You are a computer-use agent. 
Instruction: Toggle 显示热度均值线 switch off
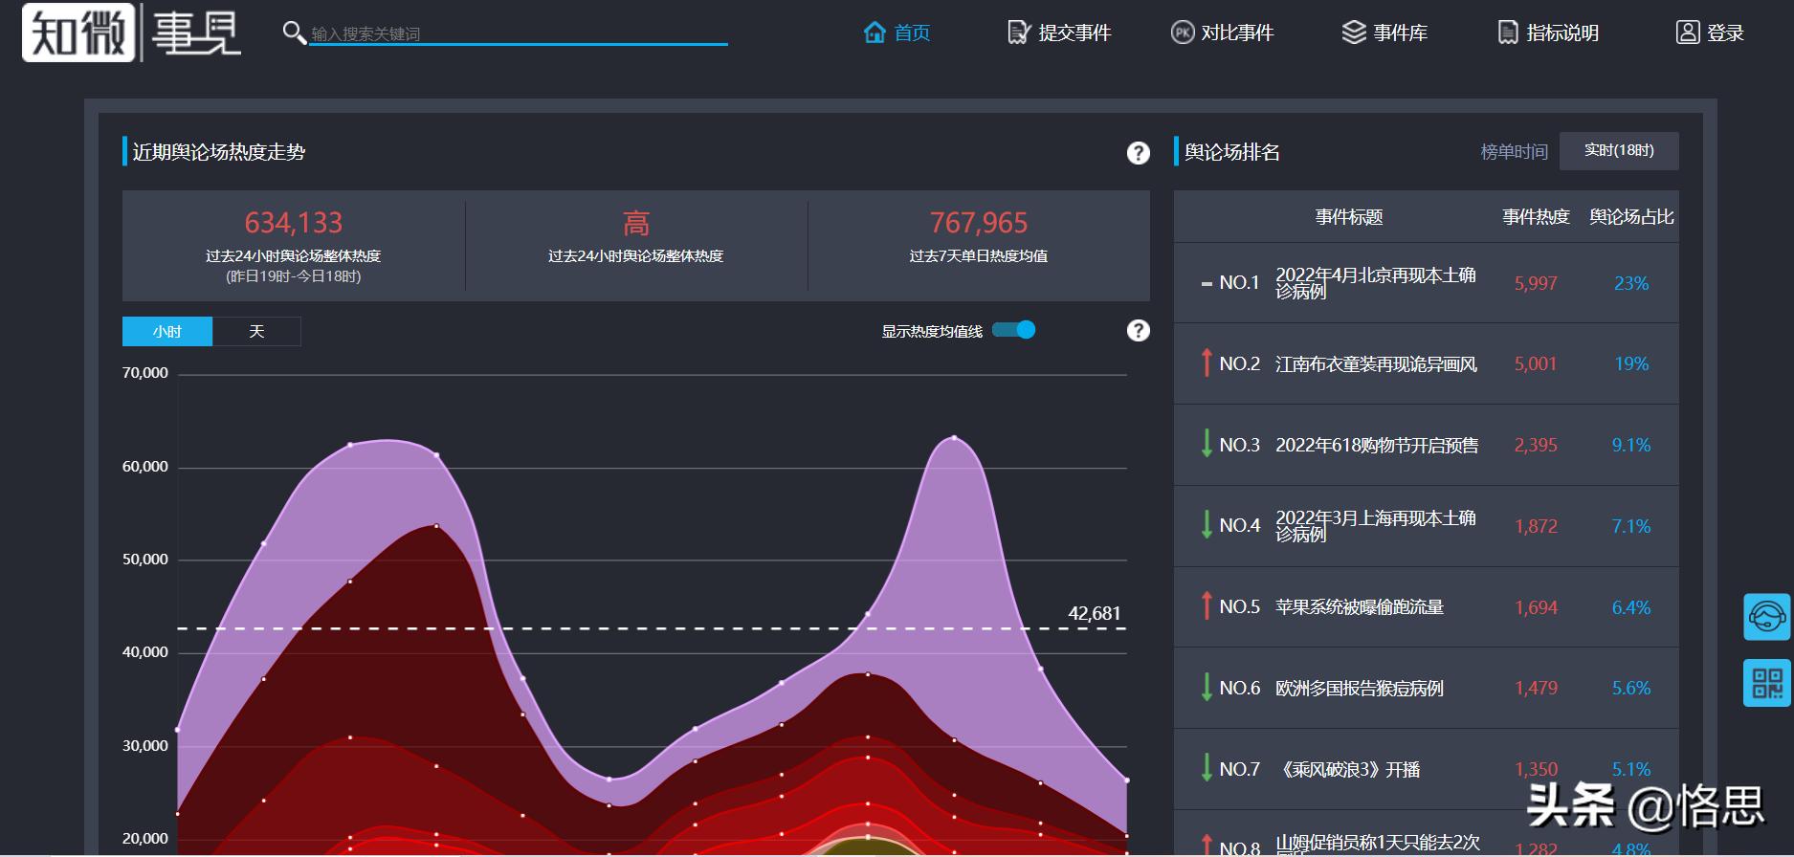tap(1014, 331)
